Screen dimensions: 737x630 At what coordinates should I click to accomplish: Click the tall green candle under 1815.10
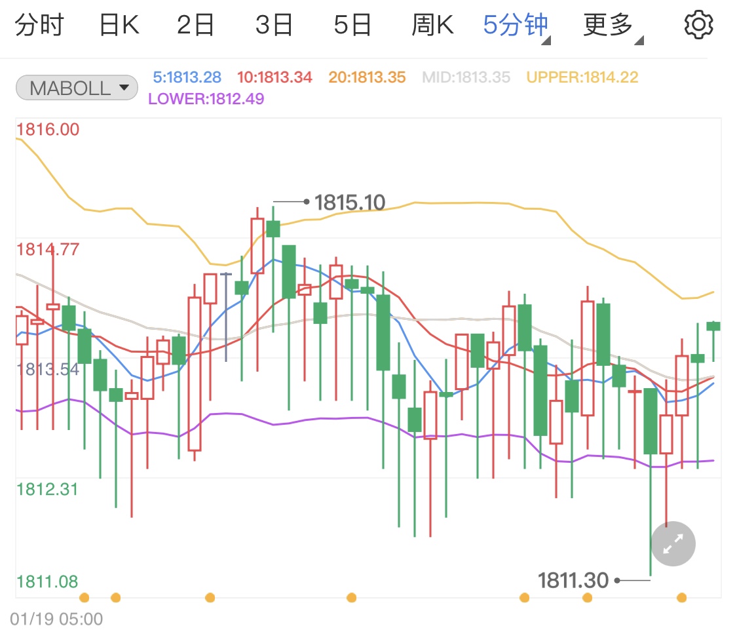coord(289,272)
